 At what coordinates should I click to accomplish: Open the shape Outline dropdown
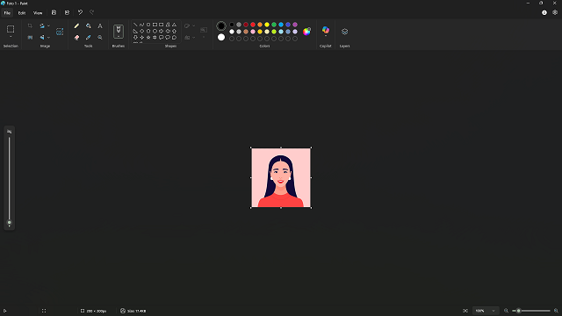tap(190, 25)
